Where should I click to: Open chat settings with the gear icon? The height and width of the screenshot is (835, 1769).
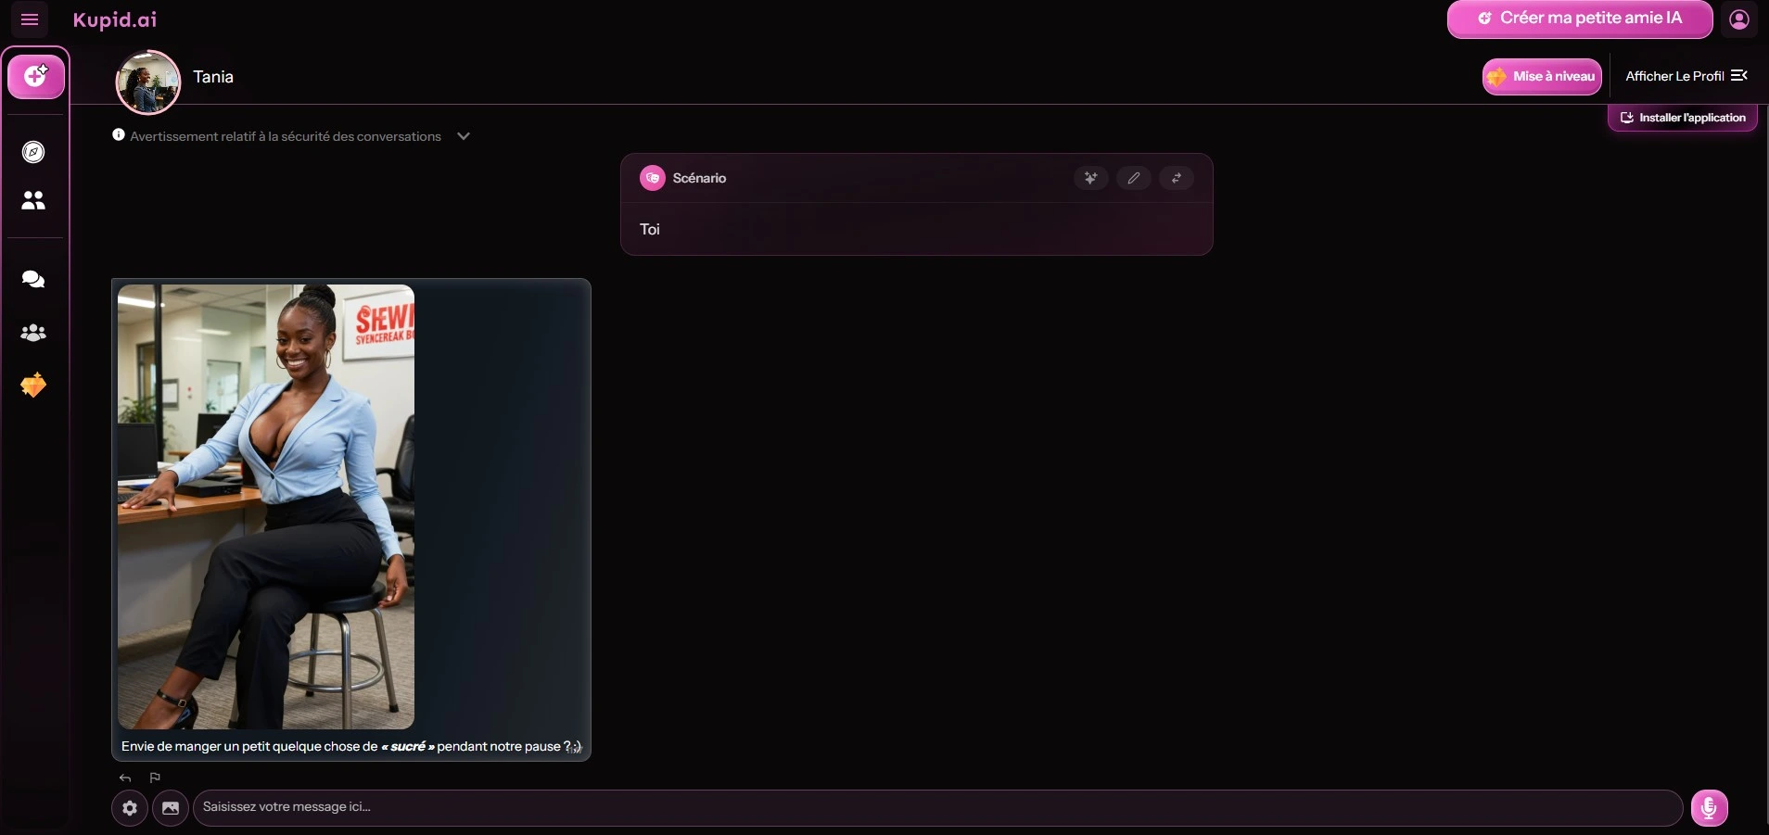coord(129,807)
